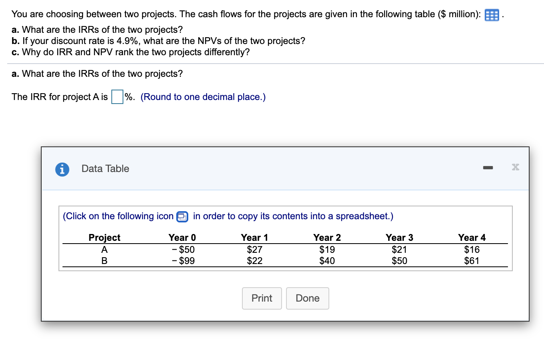544x346 pixels.
Task: Click the copy-to-spreadsheet icon
Action: [182, 216]
